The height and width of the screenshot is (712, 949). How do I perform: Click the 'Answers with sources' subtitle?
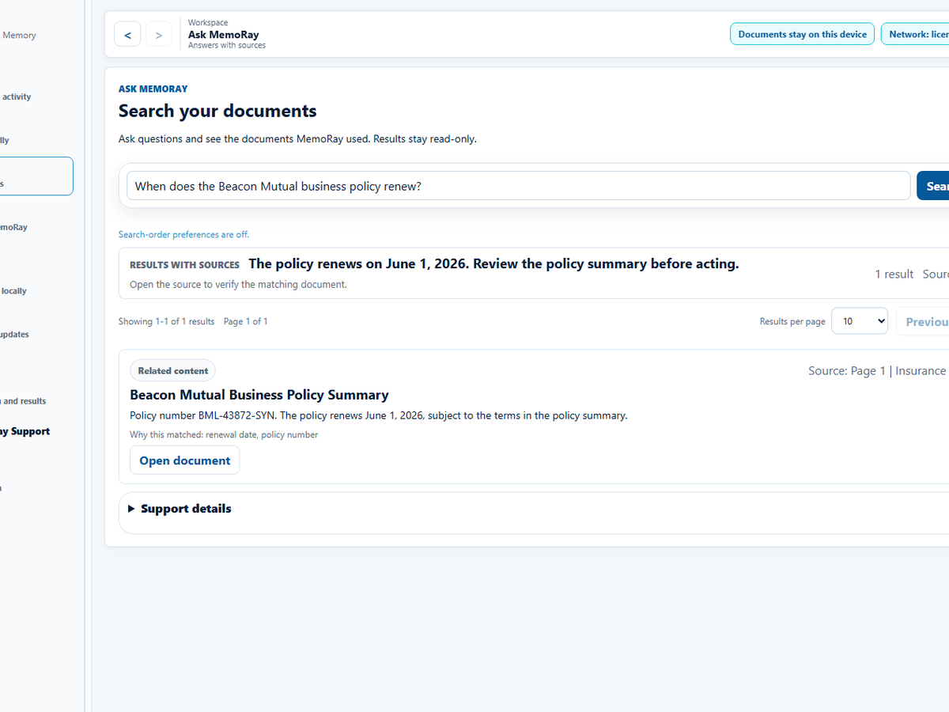[x=227, y=46]
